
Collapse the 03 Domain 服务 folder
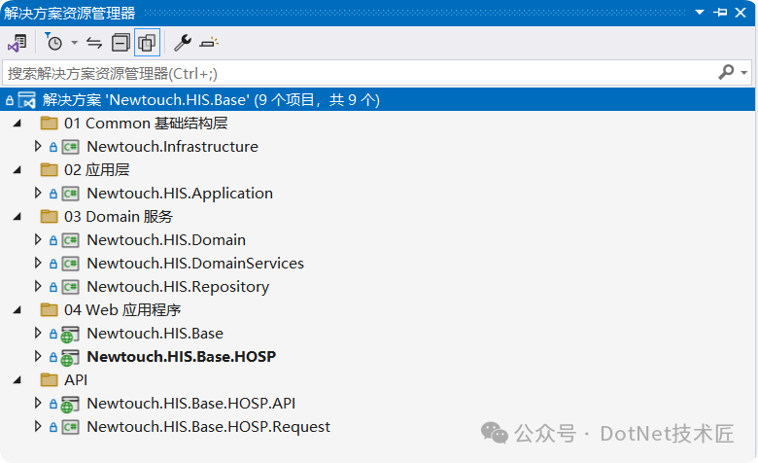[x=17, y=217]
